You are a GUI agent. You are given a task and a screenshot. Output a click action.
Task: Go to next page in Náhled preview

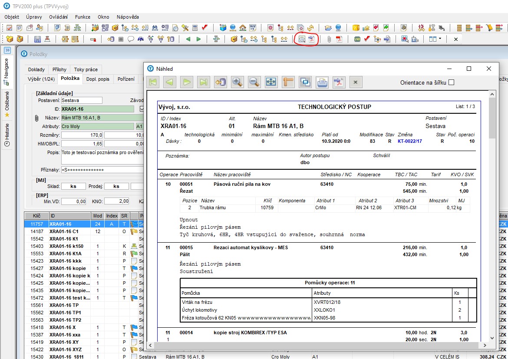(x=187, y=82)
